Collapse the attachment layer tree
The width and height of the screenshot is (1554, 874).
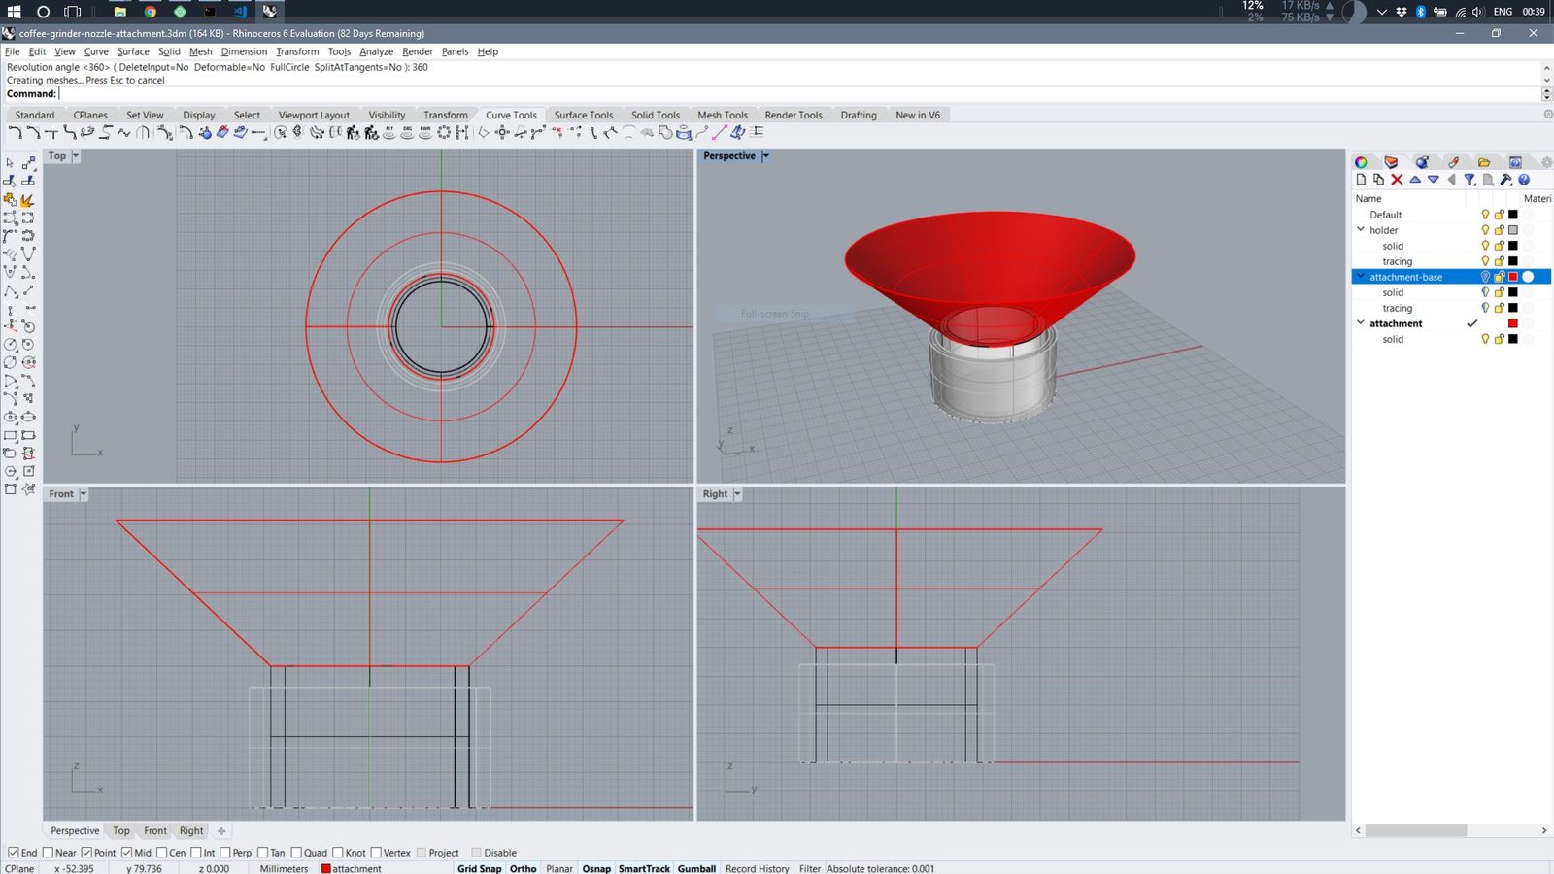click(x=1361, y=323)
